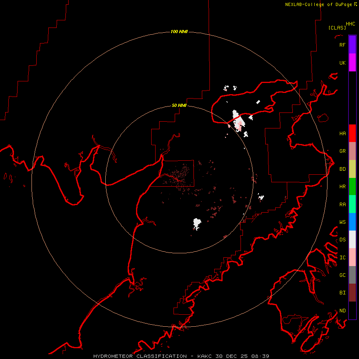Click the HHC product label
The image size is (359, 359).
pyautogui.click(x=350, y=24)
